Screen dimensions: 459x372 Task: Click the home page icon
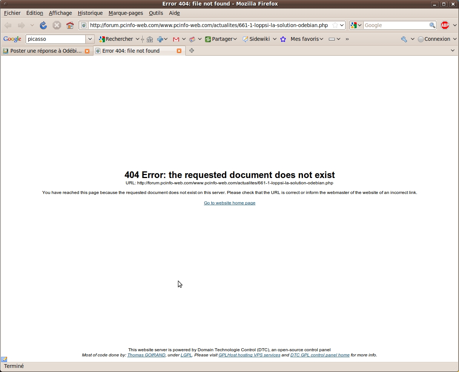70,25
